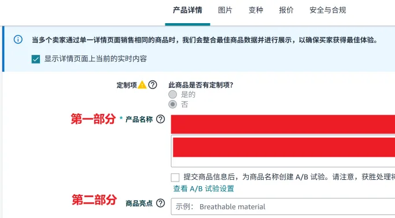This screenshot has width=395, height=218.
Task: Open the 查看 A/B 试验设置 link
Action: click(x=204, y=189)
